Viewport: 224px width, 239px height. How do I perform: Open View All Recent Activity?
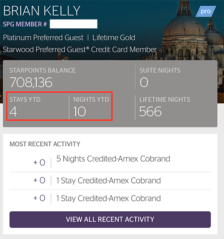coord(110,219)
